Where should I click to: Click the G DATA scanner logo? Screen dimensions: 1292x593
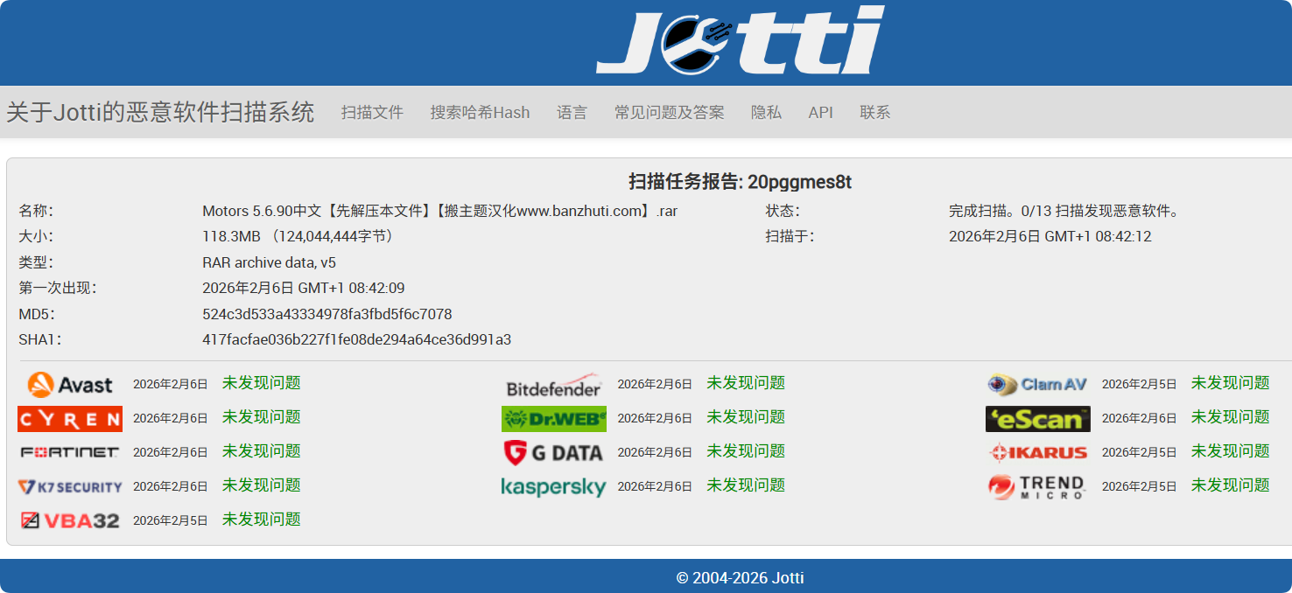pos(554,452)
